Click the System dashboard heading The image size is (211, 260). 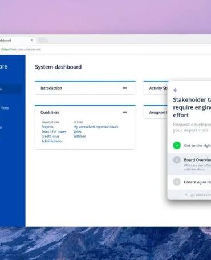[58, 67]
